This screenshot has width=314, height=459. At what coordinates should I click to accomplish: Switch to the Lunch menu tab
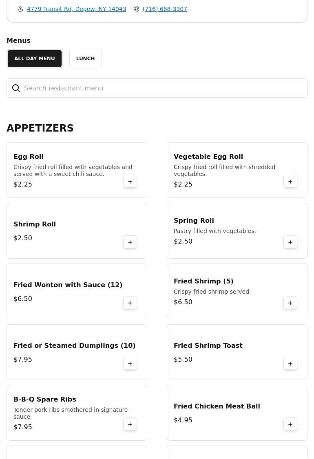[x=85, y=59]
